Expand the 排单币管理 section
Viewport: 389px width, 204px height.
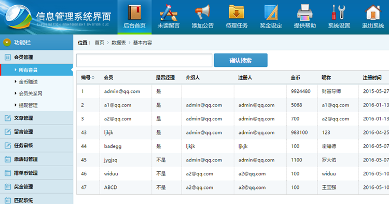(x=36, y=173)
